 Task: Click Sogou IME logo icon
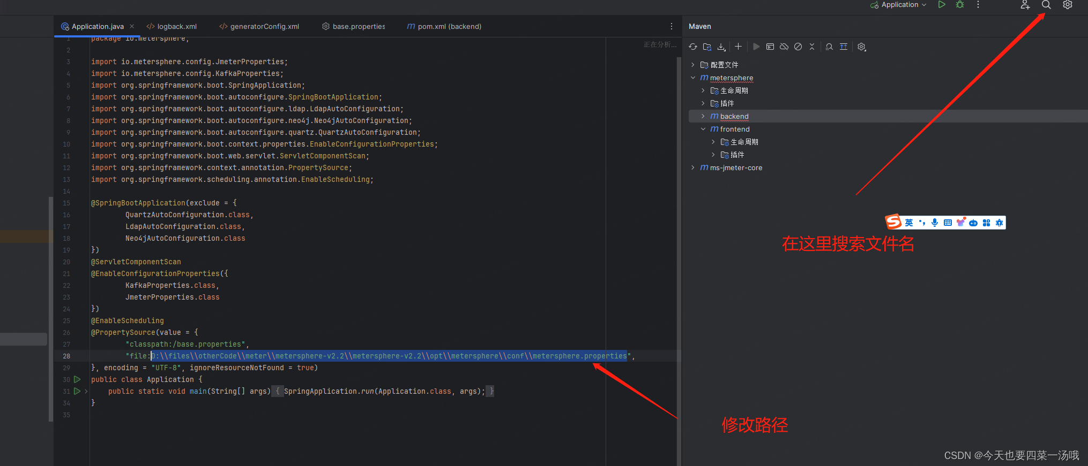893,221
